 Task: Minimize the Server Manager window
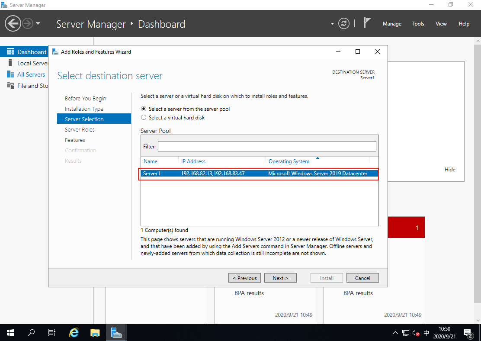(431, 5)
